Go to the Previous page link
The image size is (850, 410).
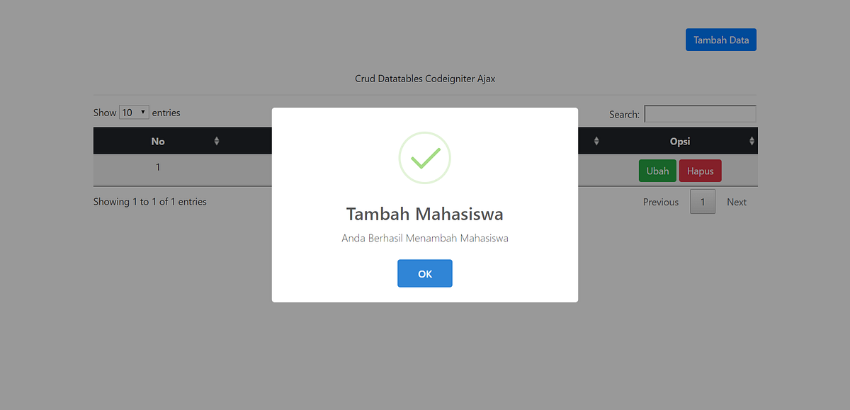click(x=660, y=202)
